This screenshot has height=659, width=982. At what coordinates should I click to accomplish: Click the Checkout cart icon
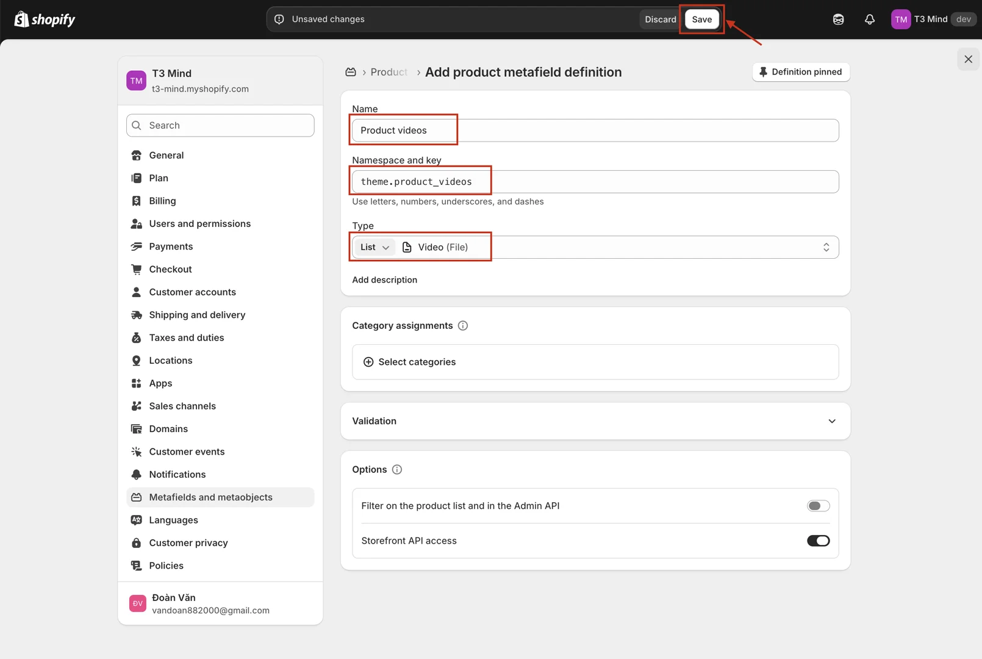click(137, 269)
